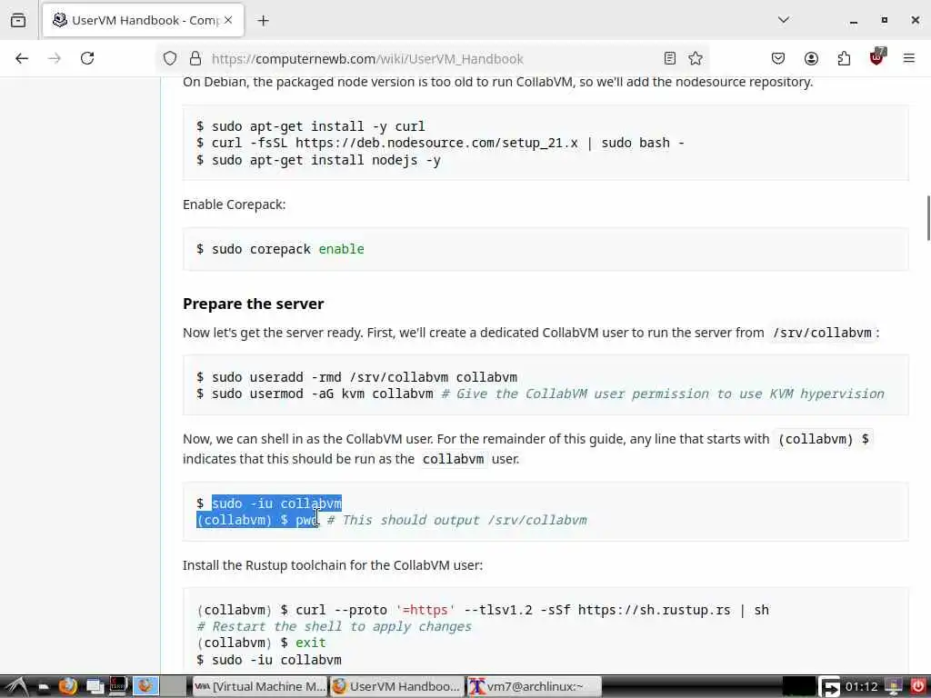
Task: View site security padlock info
Action: tap(195, 58)
